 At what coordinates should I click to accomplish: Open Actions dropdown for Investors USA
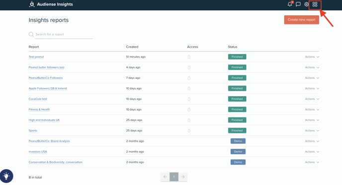coord(312,152)
